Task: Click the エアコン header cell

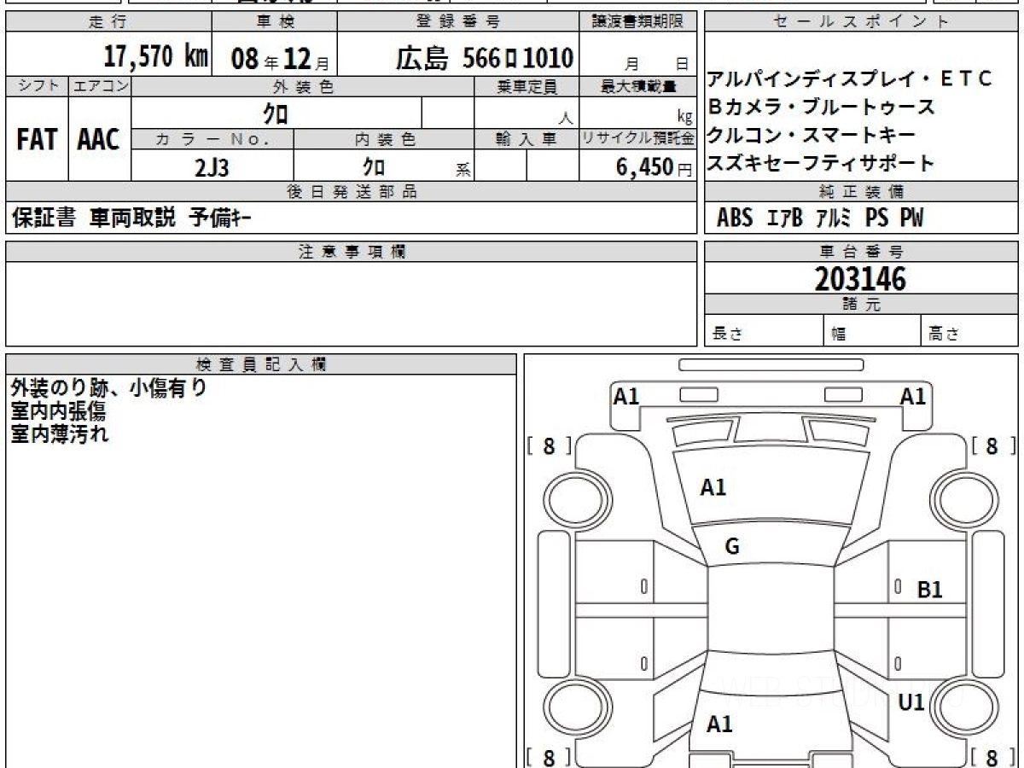Action: tap(100, 86)
